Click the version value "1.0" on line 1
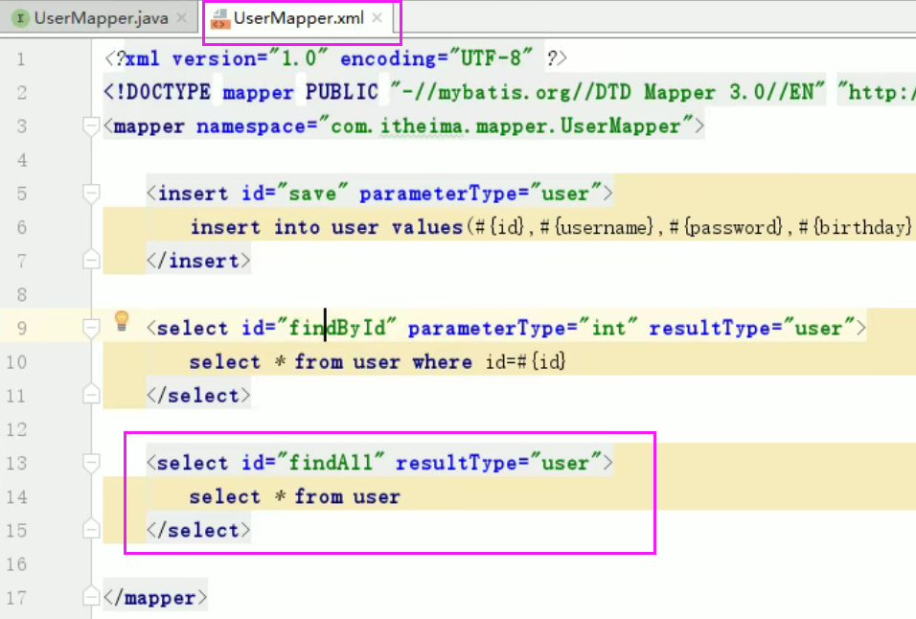 pyautogui.click(x=298, y=59)
